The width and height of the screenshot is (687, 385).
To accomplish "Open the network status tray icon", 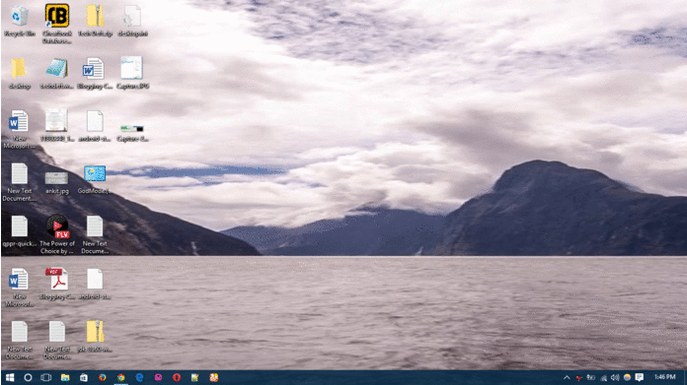I will pos(603,377).
